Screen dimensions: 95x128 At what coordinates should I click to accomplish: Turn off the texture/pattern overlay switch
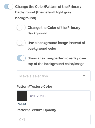[21, 58]
